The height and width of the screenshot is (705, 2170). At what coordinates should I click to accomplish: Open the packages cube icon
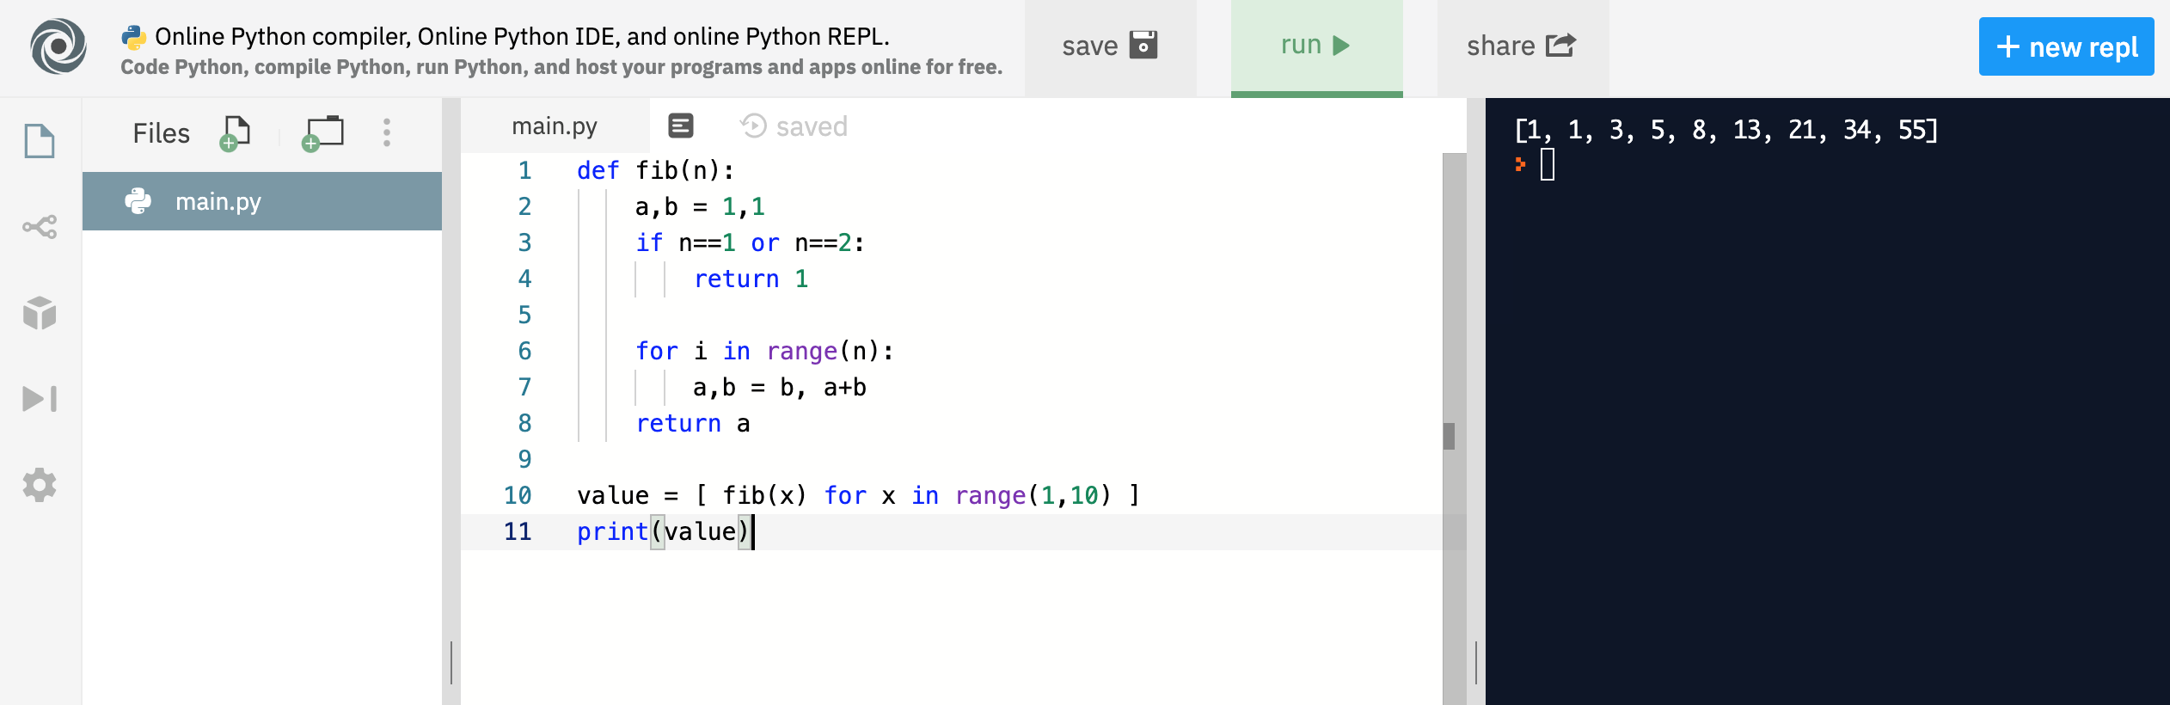tap(40, 313)
